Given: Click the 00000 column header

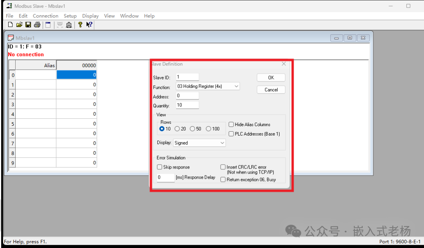Looking at the screenshot, I should [x=77, y=65].
